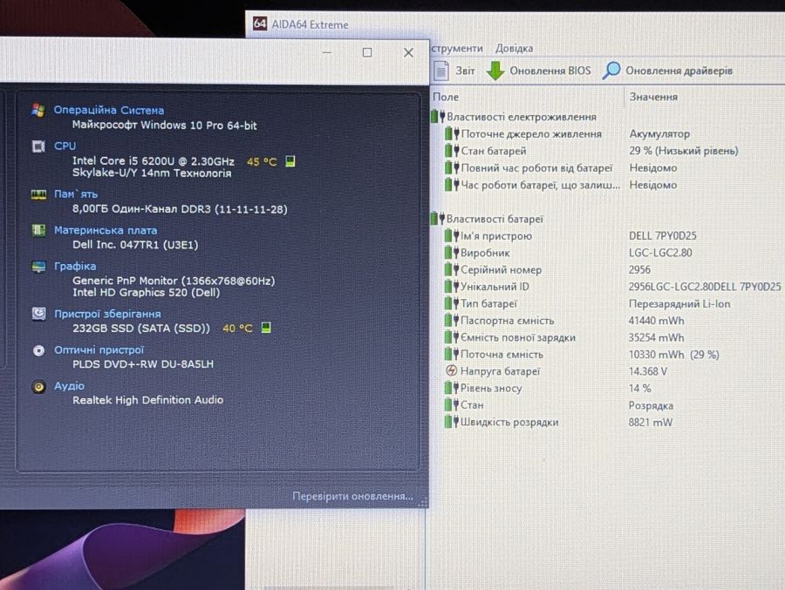Select the Виробник row
785x590 pixels.
click(x=568, y=253)
